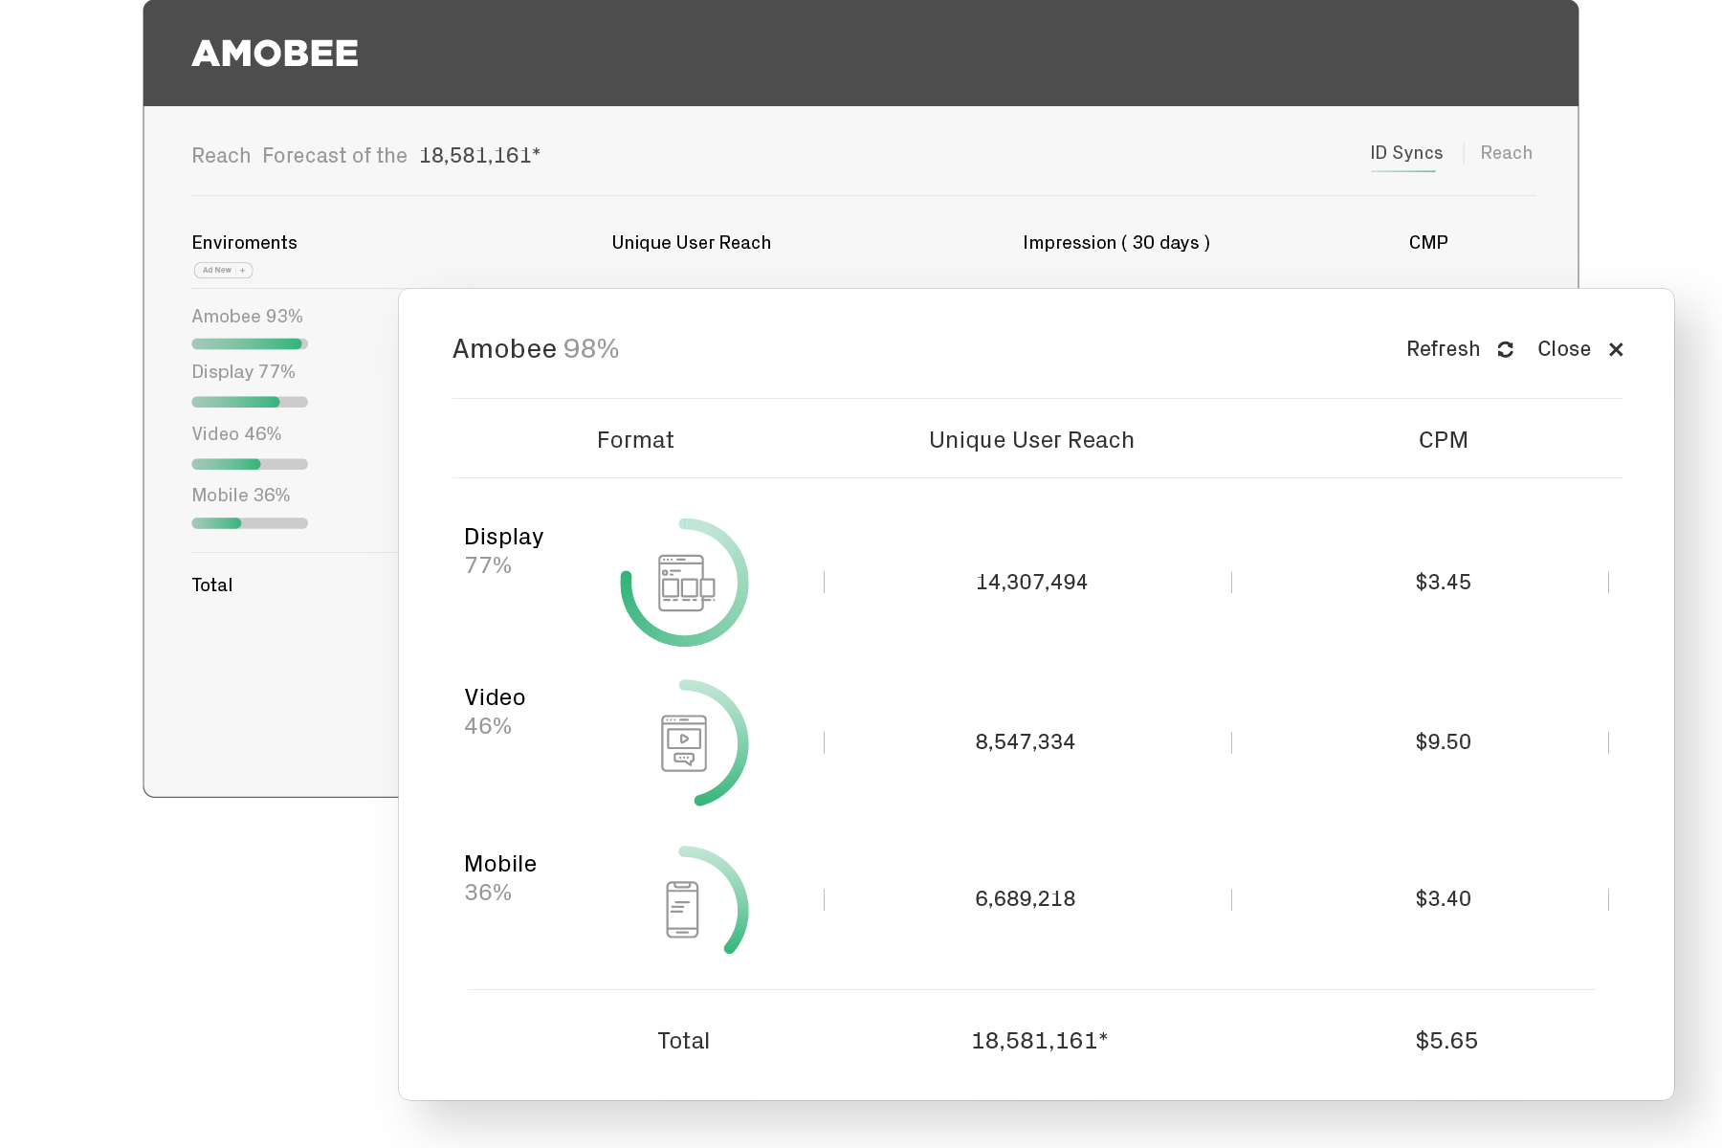The height and width of the screenshot is (1148, 1722).
Task: Click the Close text button
Action: tap(1563, 349)
